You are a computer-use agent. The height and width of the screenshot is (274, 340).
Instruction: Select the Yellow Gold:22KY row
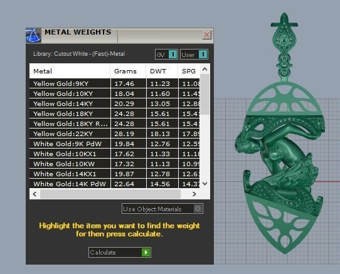point(115,134)
